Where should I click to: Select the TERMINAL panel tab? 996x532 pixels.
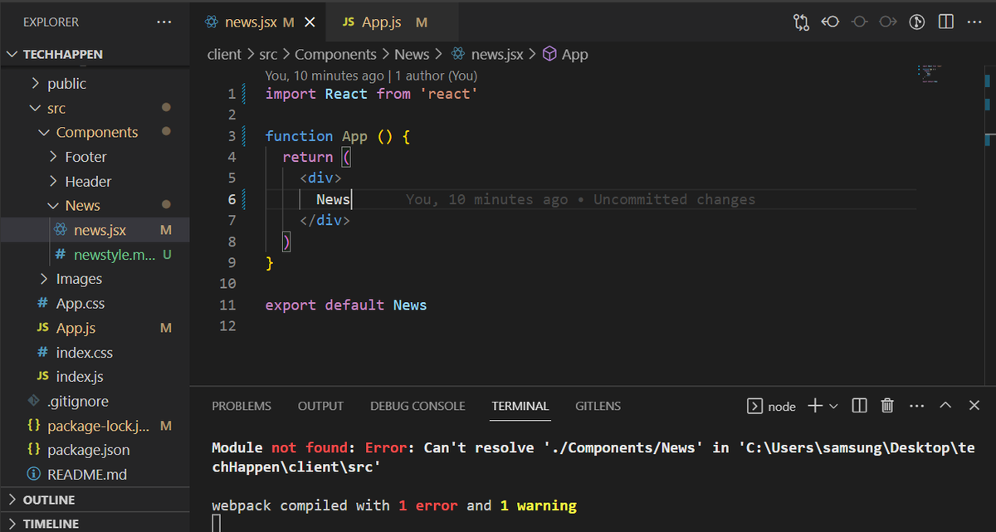(520, 406)
